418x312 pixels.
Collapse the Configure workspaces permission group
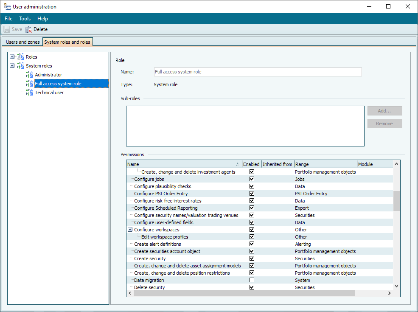point(130,230)
